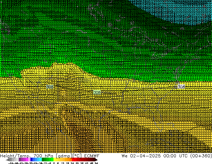Click the darkest green legend swatch
The image size is (212, 164).
coord(43,159)
